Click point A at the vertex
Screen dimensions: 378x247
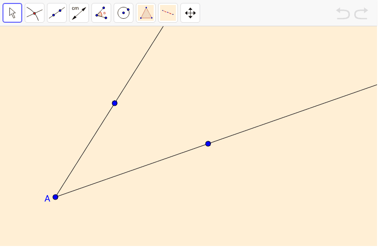(55, 197)
